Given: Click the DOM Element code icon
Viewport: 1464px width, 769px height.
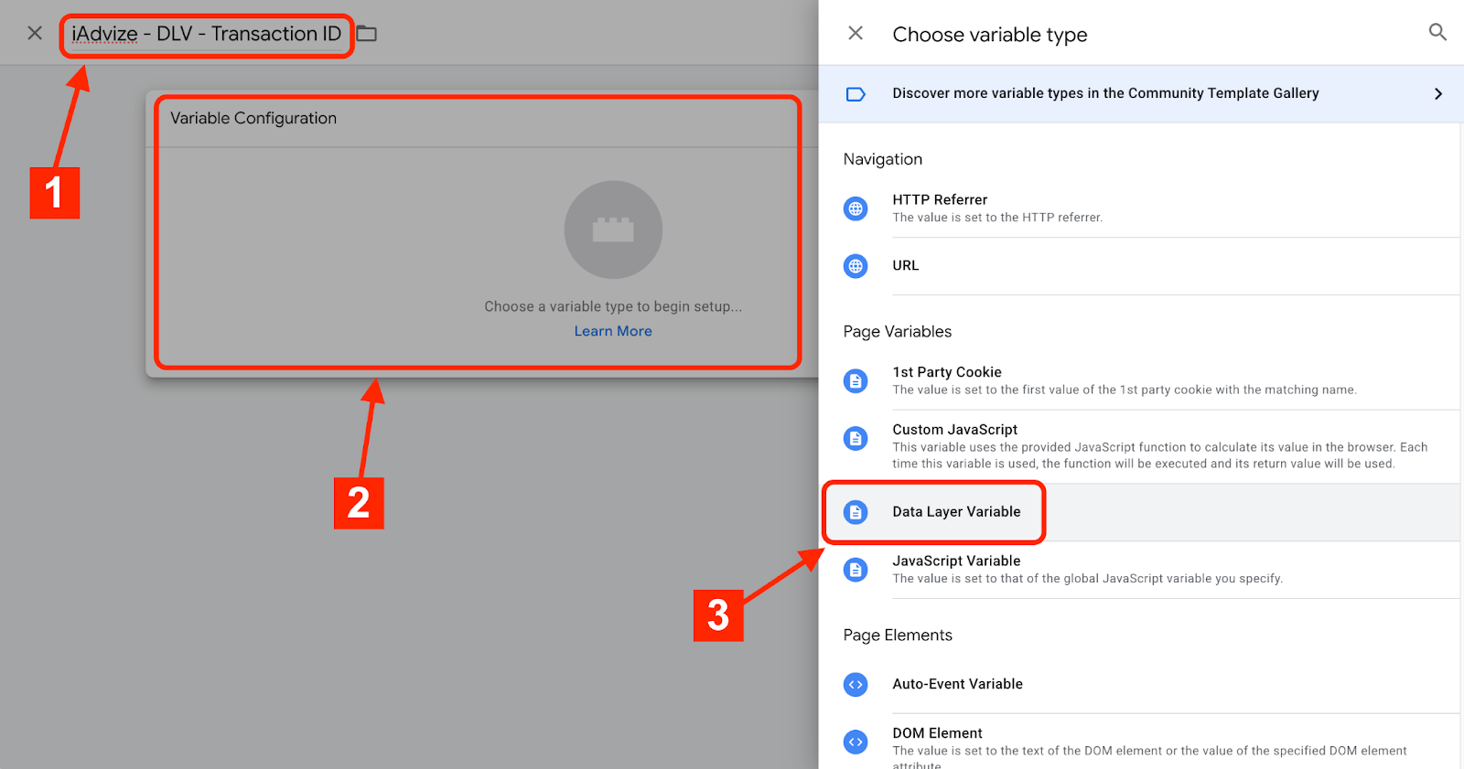Looking at the screenshot, I should pyautogui.click(x=856, y=742).
